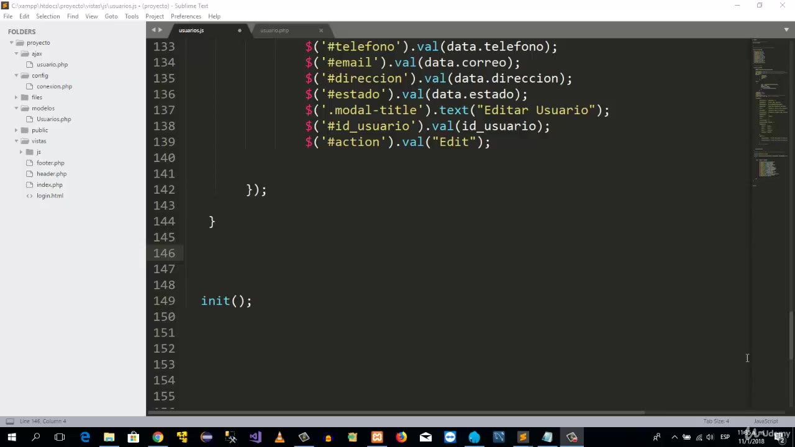Open Firefox from the taskbar
Viewport: 795px width, 447px height.
(x=401, y=438)
